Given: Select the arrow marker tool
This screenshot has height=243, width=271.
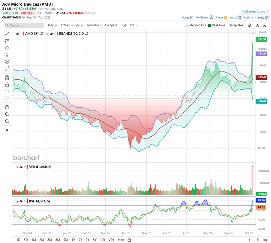Looking at the screenshot, I should tap(7, 55).
